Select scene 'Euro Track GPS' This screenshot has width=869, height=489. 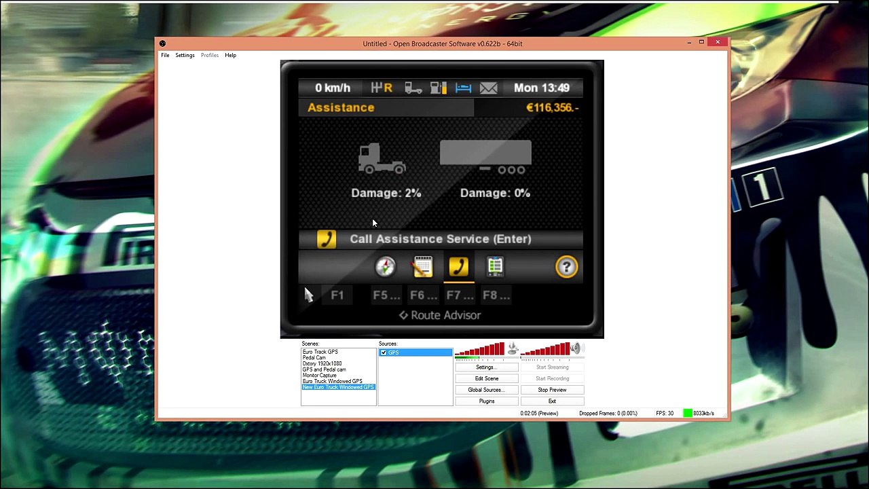pos(338,352)
